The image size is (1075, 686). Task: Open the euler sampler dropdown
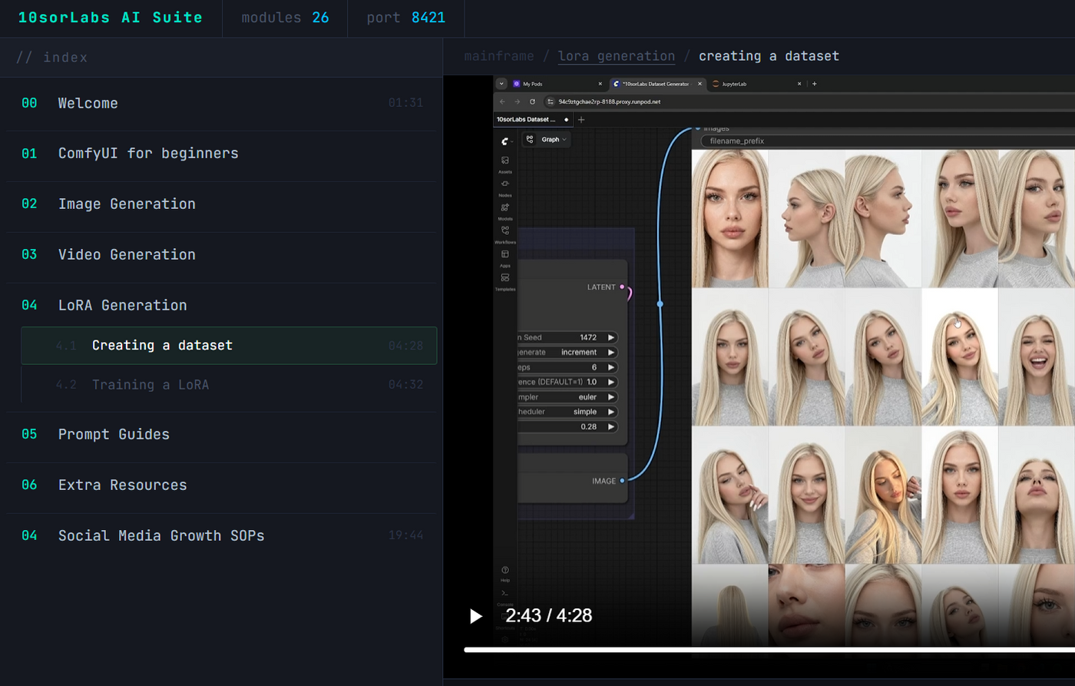pos(567,397)
